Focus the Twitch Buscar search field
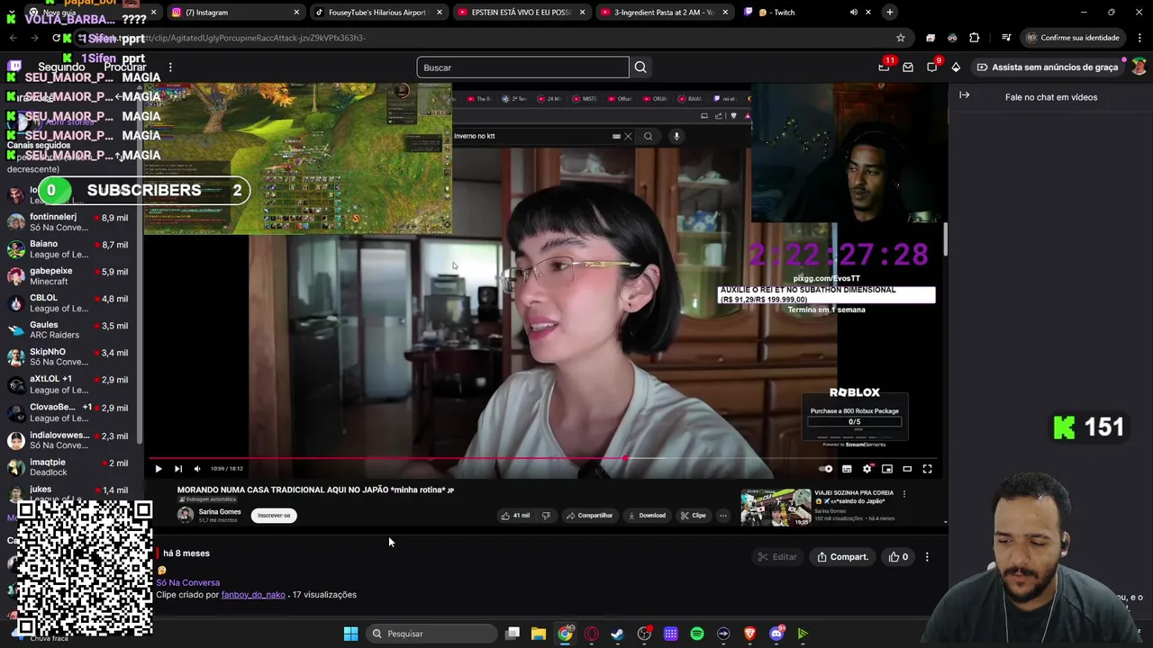This screenshot has height=648, width=1153. click(522, 67)
